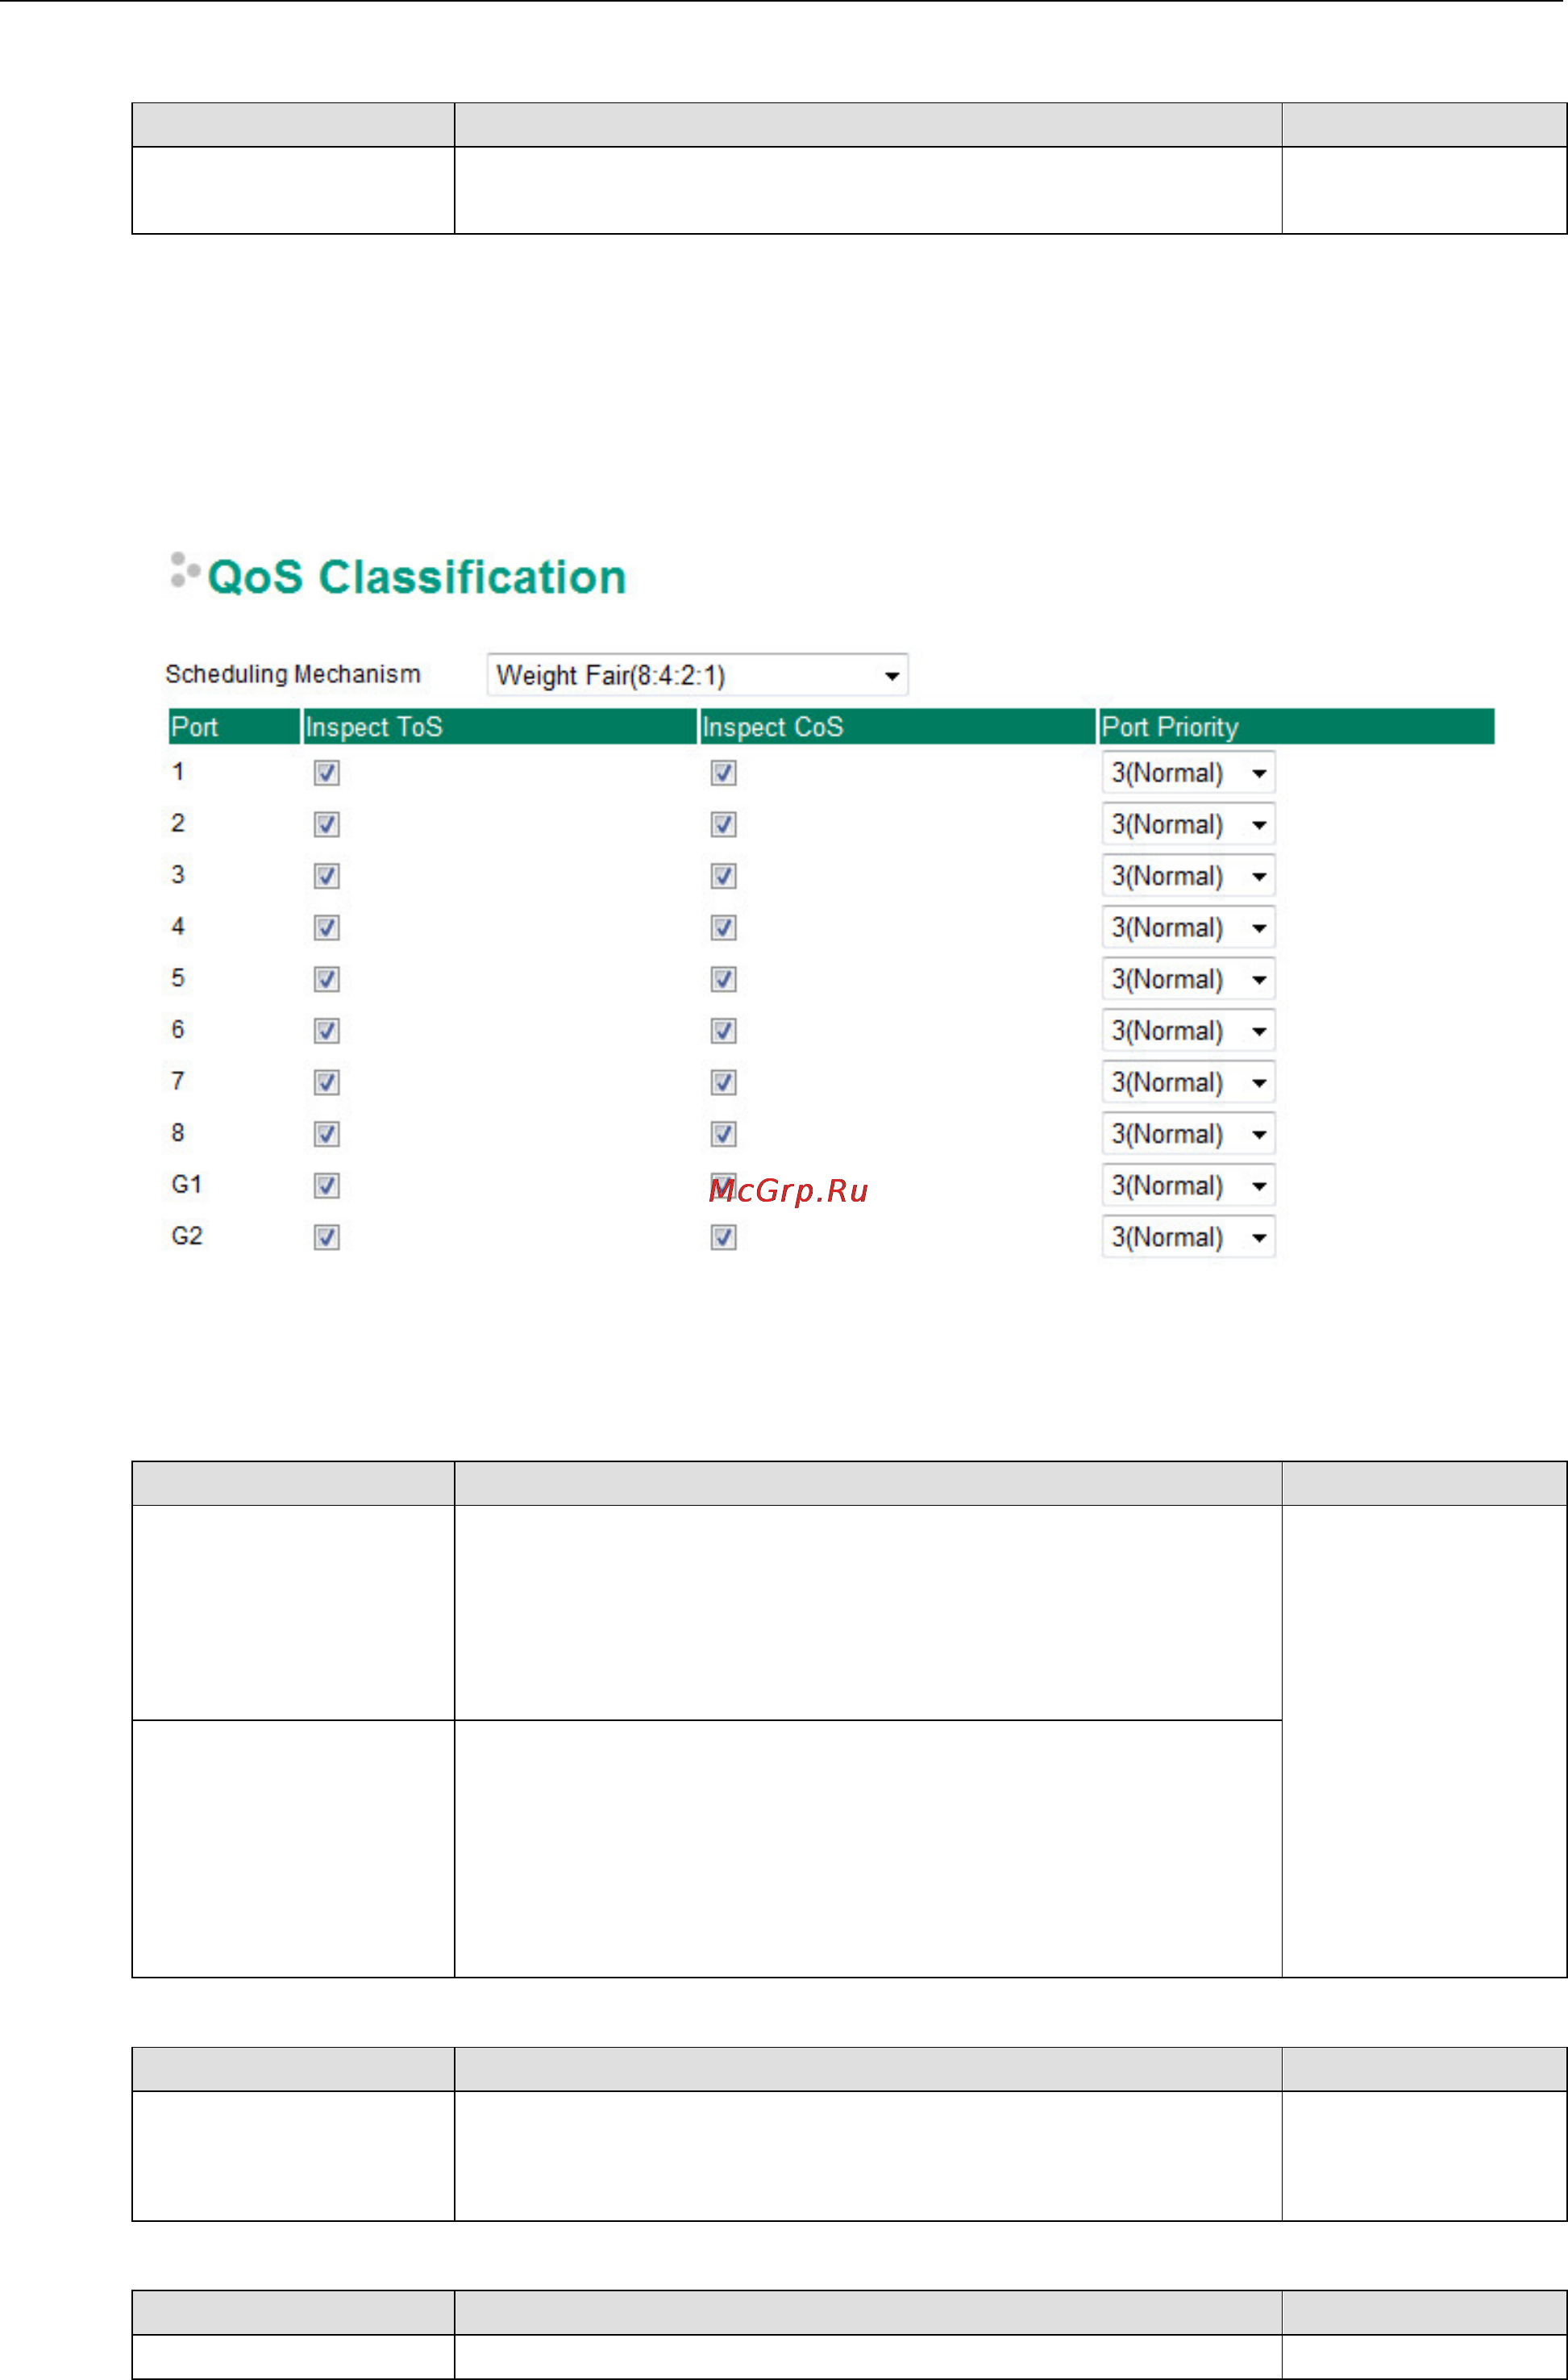Image resolution: width=1568 pixels, height=2380 pixels.
Task: Click the Inspect CoS column header
Action: pyautogui.click(x=897, y=727)
